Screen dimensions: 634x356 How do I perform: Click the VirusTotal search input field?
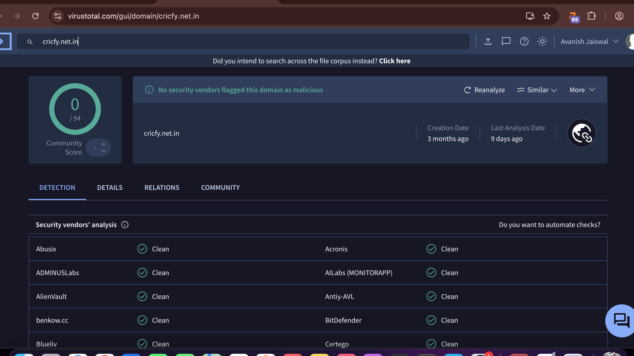(x=243, y=41)
